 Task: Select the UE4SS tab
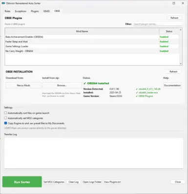click(46, 11)
